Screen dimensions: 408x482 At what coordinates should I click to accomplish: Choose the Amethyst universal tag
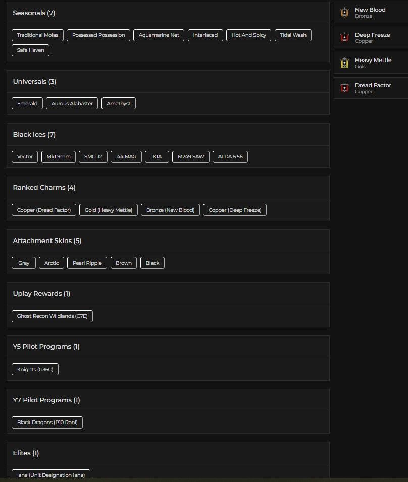(x=119, y=103)
